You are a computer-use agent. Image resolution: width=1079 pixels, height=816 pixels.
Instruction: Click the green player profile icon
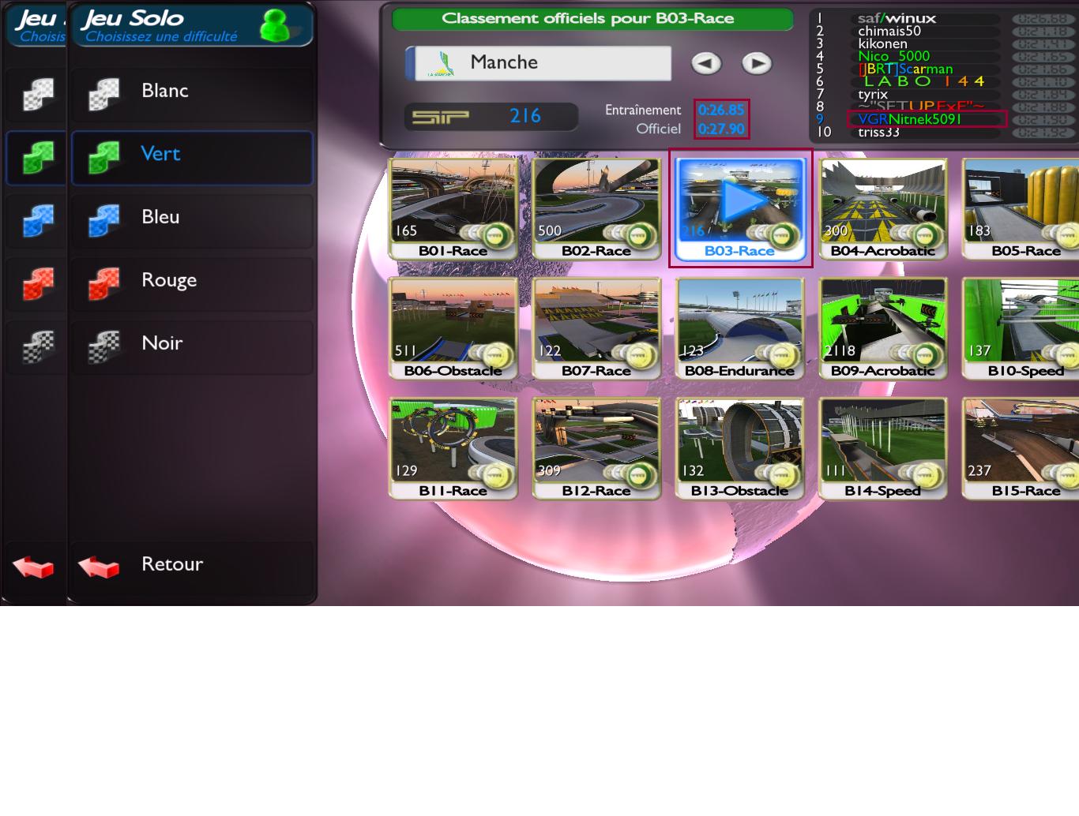coord(275,26)
